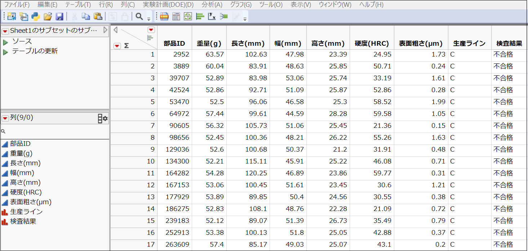Image resolution: width=528 pixels, height=251 pixels.
Task: Click the column filter search field
Action: point(55,132)
